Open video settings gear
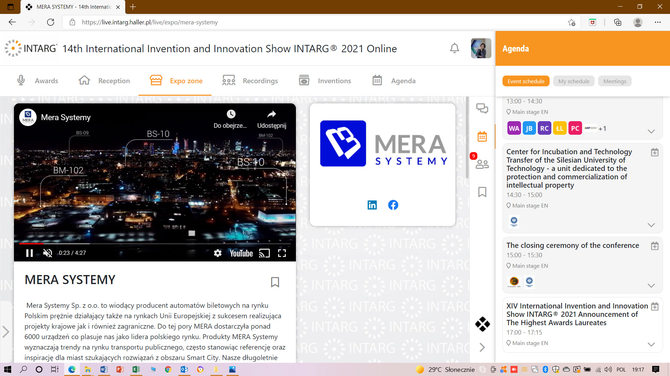This screenshot has width=670, height=376. [x=218, y=253]
